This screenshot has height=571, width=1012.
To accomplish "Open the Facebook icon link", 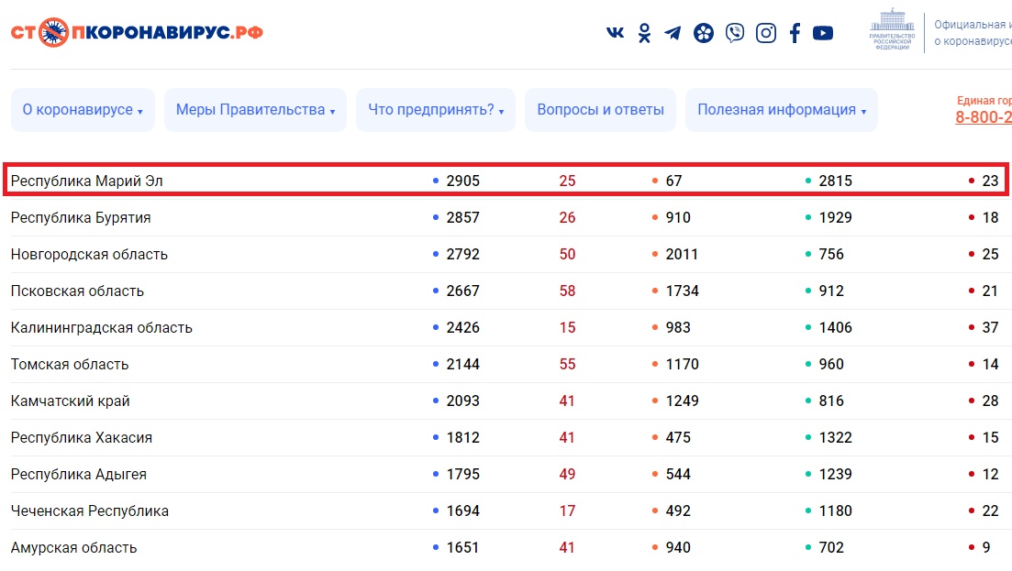I will tap(795, 33).
